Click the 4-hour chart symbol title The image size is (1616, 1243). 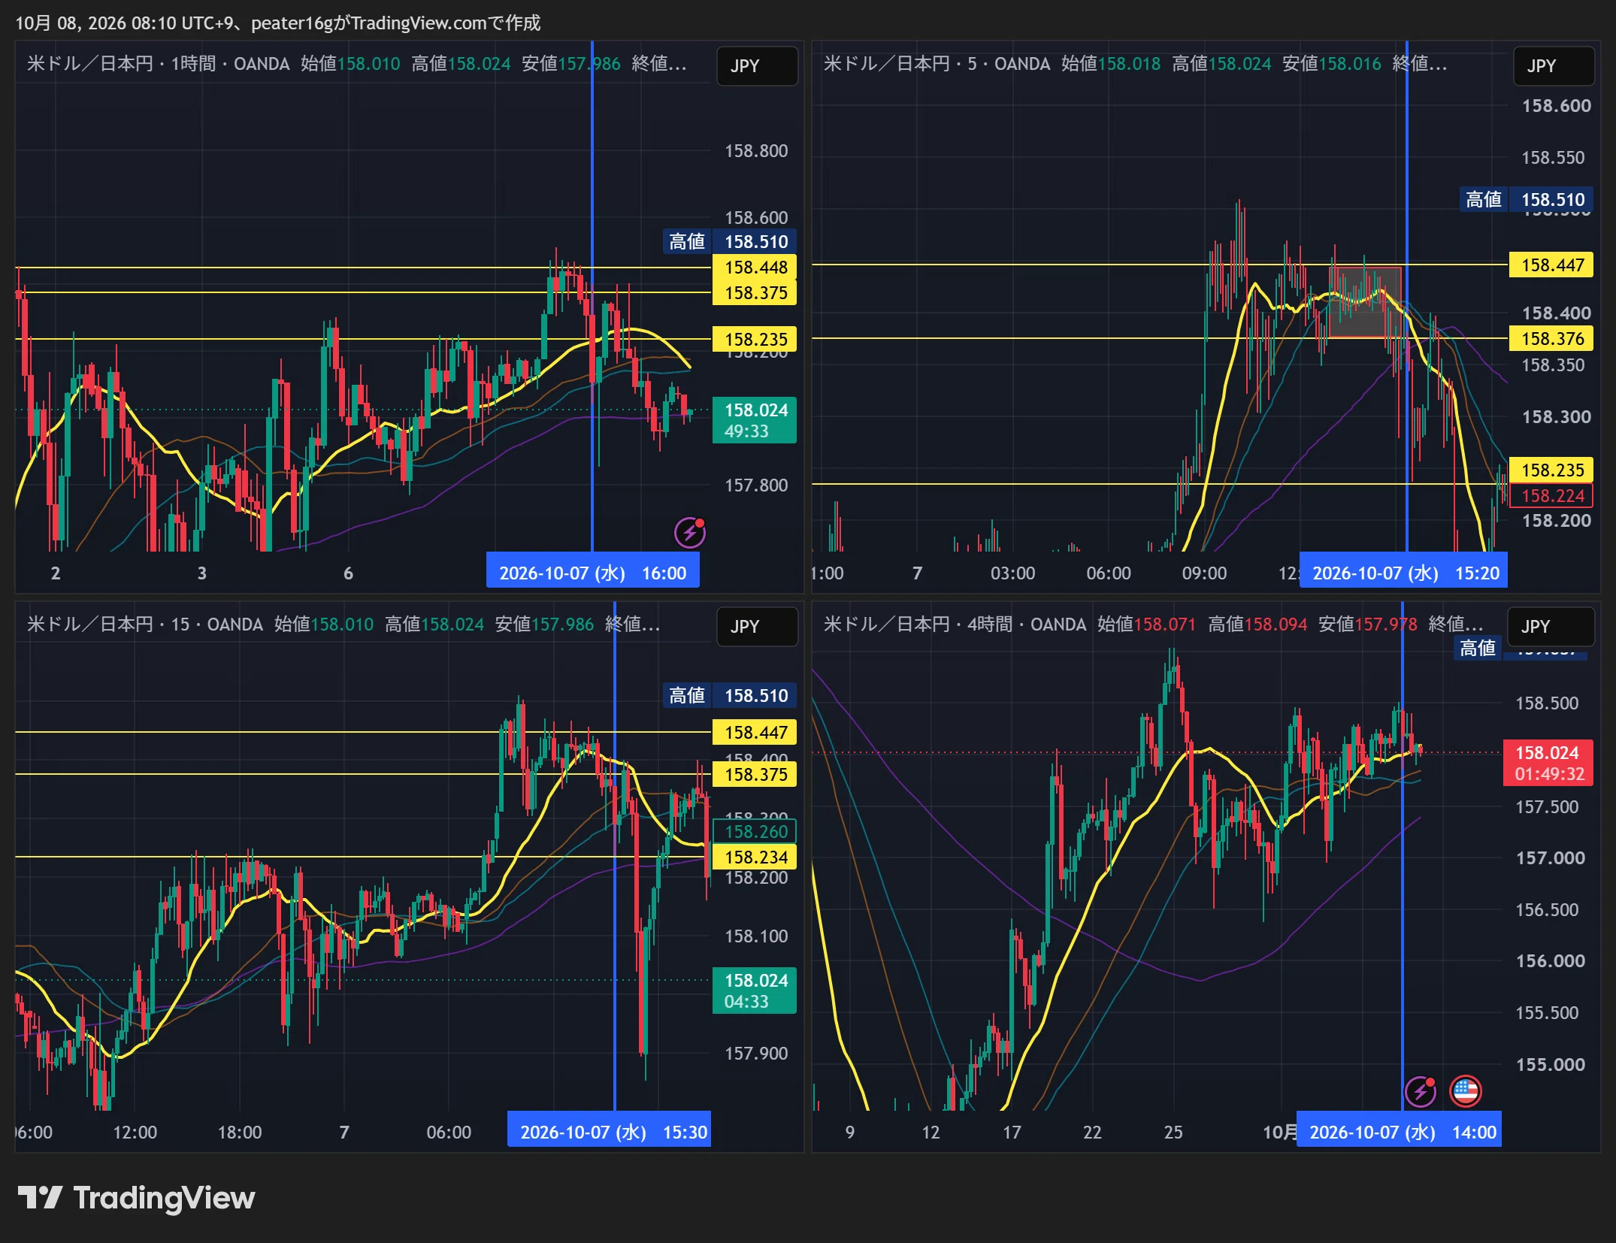pos(955,625)
